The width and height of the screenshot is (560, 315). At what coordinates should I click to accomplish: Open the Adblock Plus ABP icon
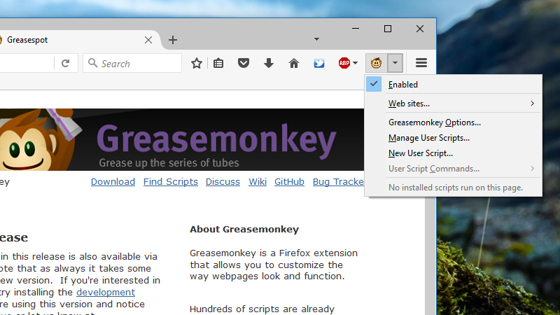[x=344, y=63]
